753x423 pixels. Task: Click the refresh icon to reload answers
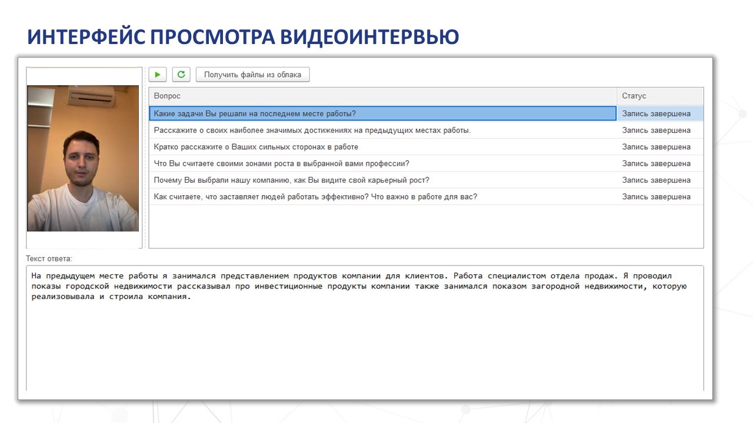point(181,74)
